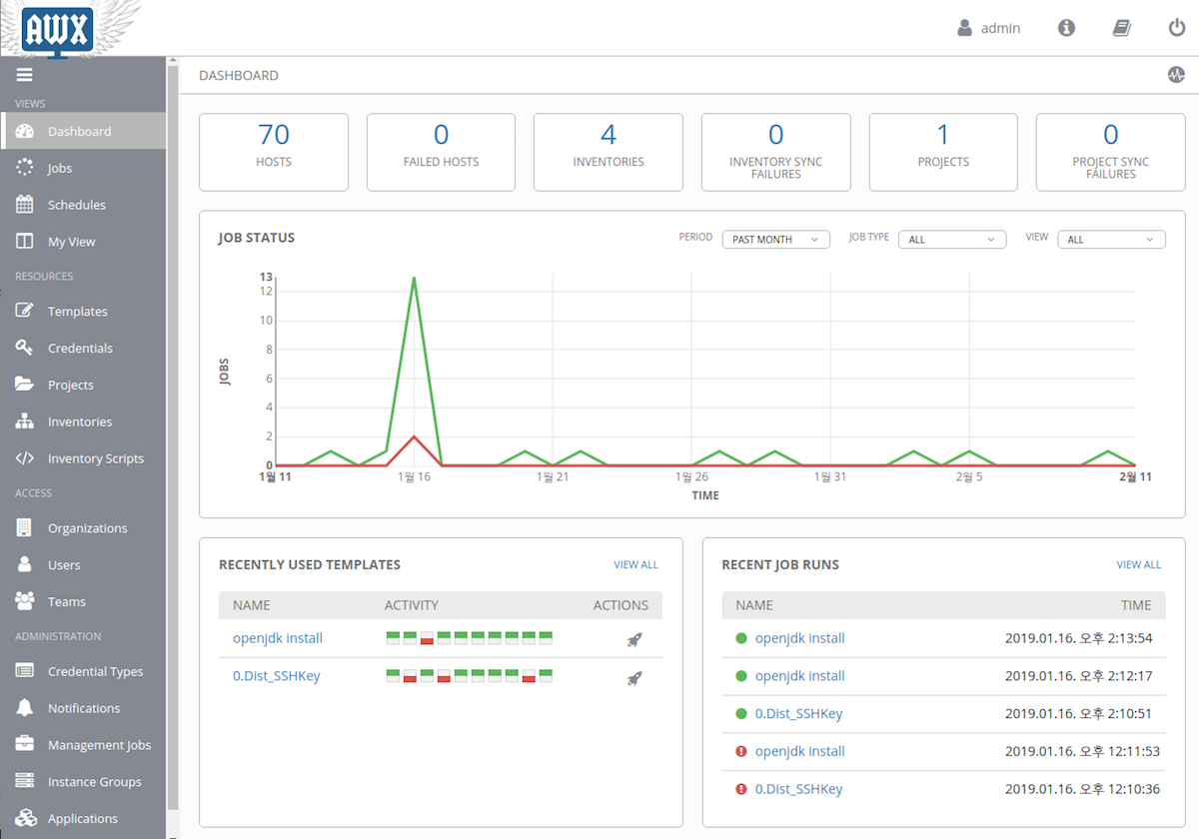Open the View dropdown in Job Status
The width and height of the screenshot is (1199, 839).
pyautogui.click(x=1111, y=240)
